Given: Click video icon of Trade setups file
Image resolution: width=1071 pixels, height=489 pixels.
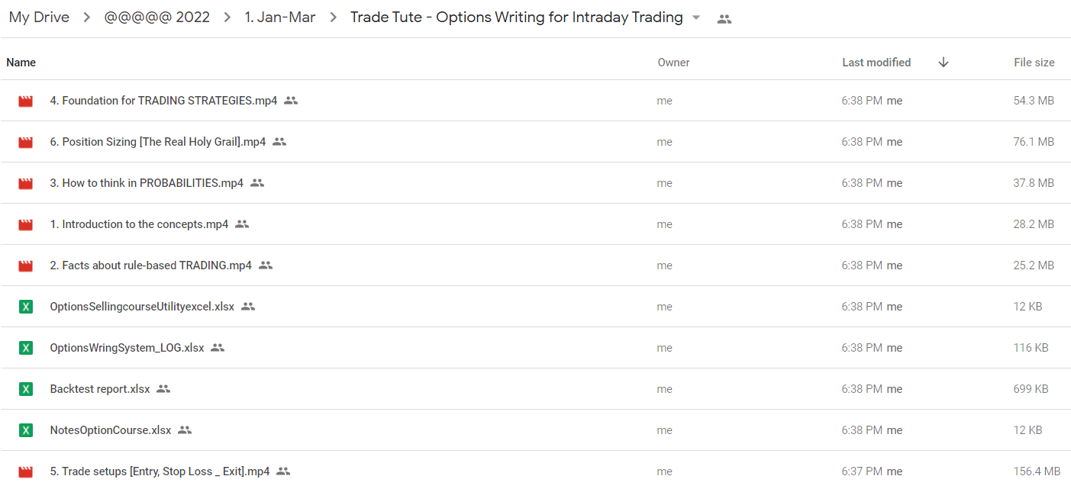Looking at the screenshot, I should (x=26, y=471).
